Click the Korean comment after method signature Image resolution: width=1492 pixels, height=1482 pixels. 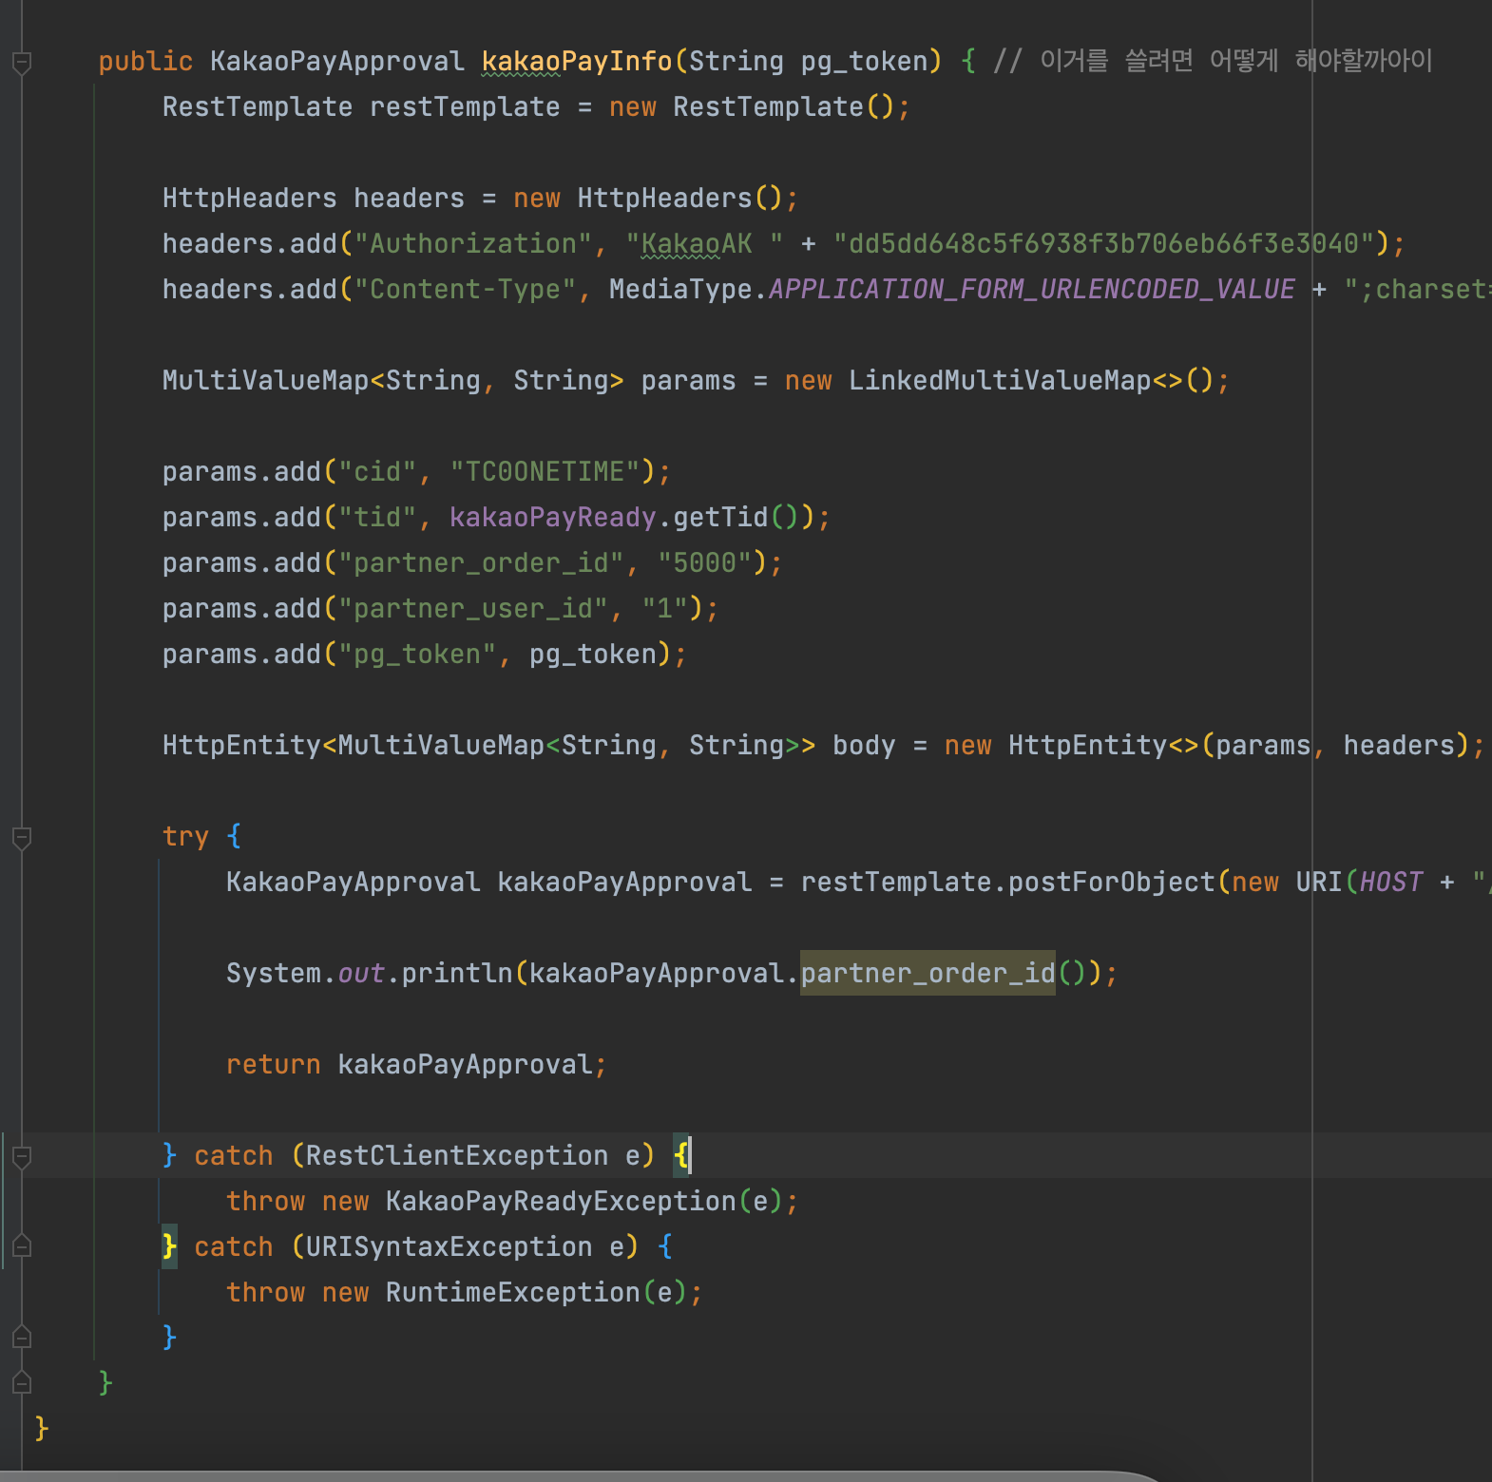click(1213, 62)
